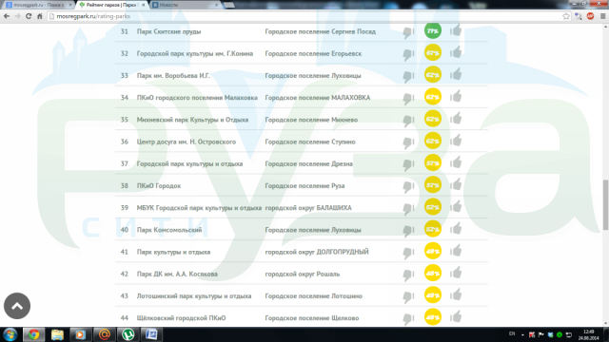Image resolution: width=609 pixels, height=342 pixels.
Task: Thumbs up Парк ДК им. А.А. Косякова
Action: [x=456, y=274]
